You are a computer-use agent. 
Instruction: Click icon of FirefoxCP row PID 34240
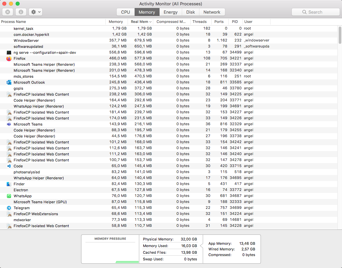click(x=9, y=154)
